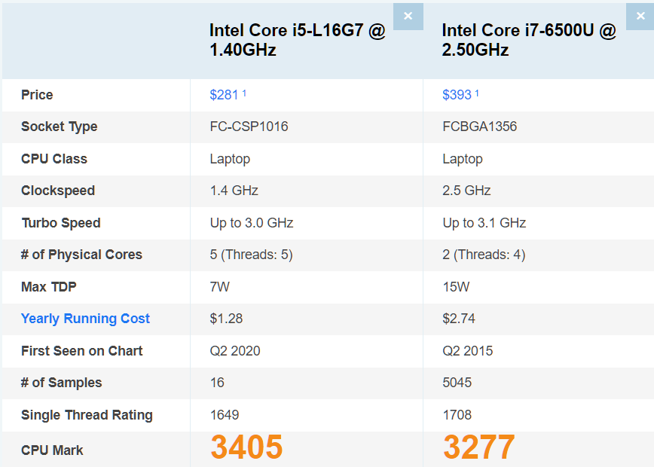
Task: Select the Intel Core i5-L16G7 @ 1.40GHz heading
Action: (297, 40)
